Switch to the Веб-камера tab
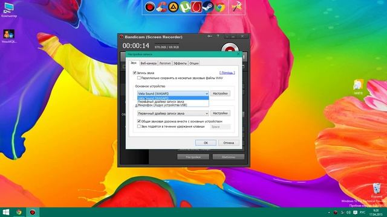This screenshot has width=387, height=217. (148, 63)
